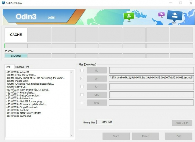Click the Binary Size value field
The height and width of the screenshot is (142, 195).
(104, 122)
